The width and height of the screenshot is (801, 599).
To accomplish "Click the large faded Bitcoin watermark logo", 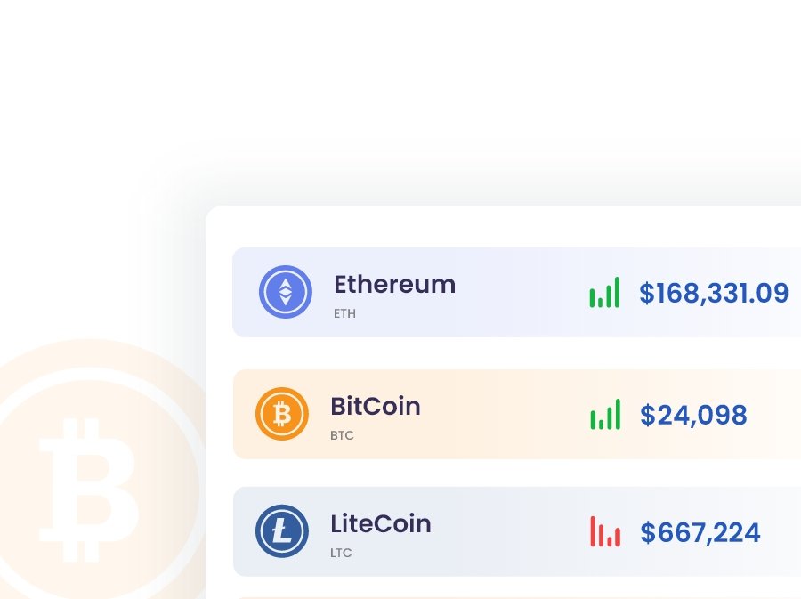I will click(x=89, y=472).
